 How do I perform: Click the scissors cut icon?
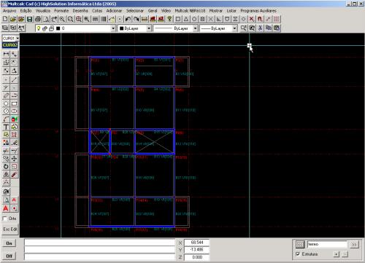tap(260, 28)
